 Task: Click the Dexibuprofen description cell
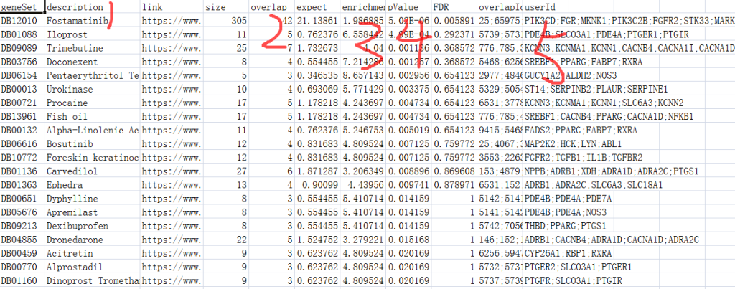[x=93, y=226]
